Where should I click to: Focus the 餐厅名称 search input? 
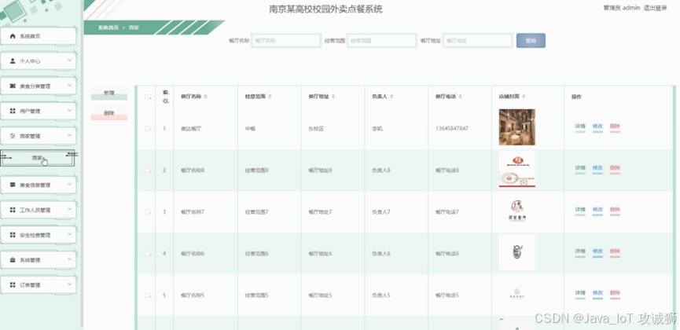click(286, 41)
